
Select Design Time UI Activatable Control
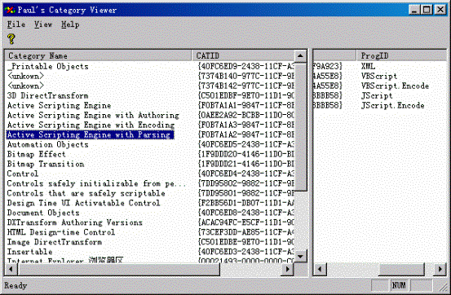(x=84, y=203)
